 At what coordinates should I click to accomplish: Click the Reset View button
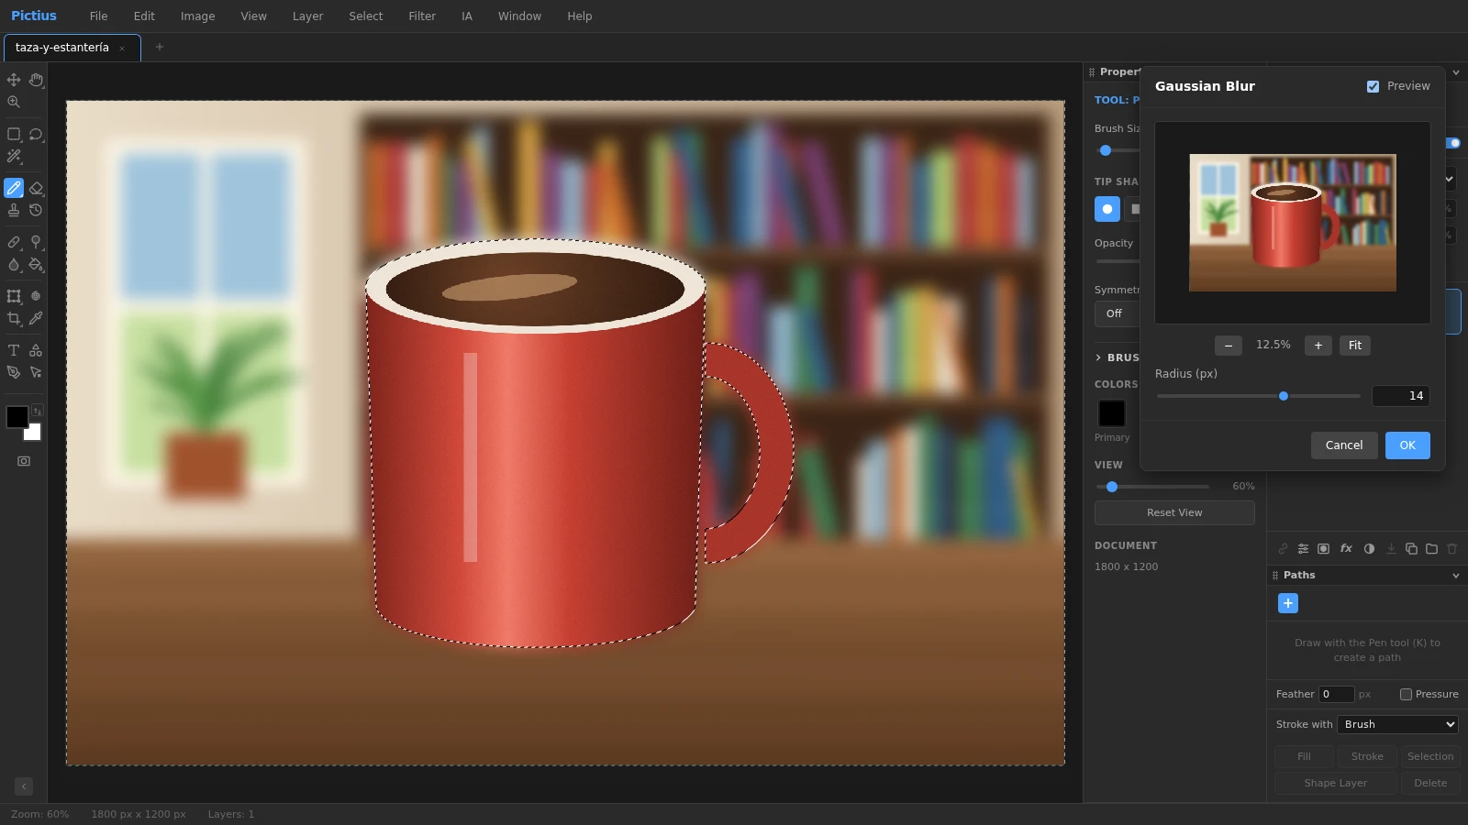(1174, 512)
